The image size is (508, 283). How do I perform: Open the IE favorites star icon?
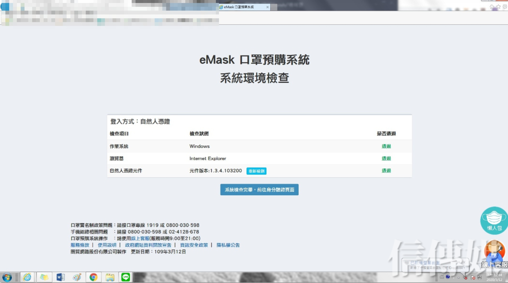pos(498,7)
